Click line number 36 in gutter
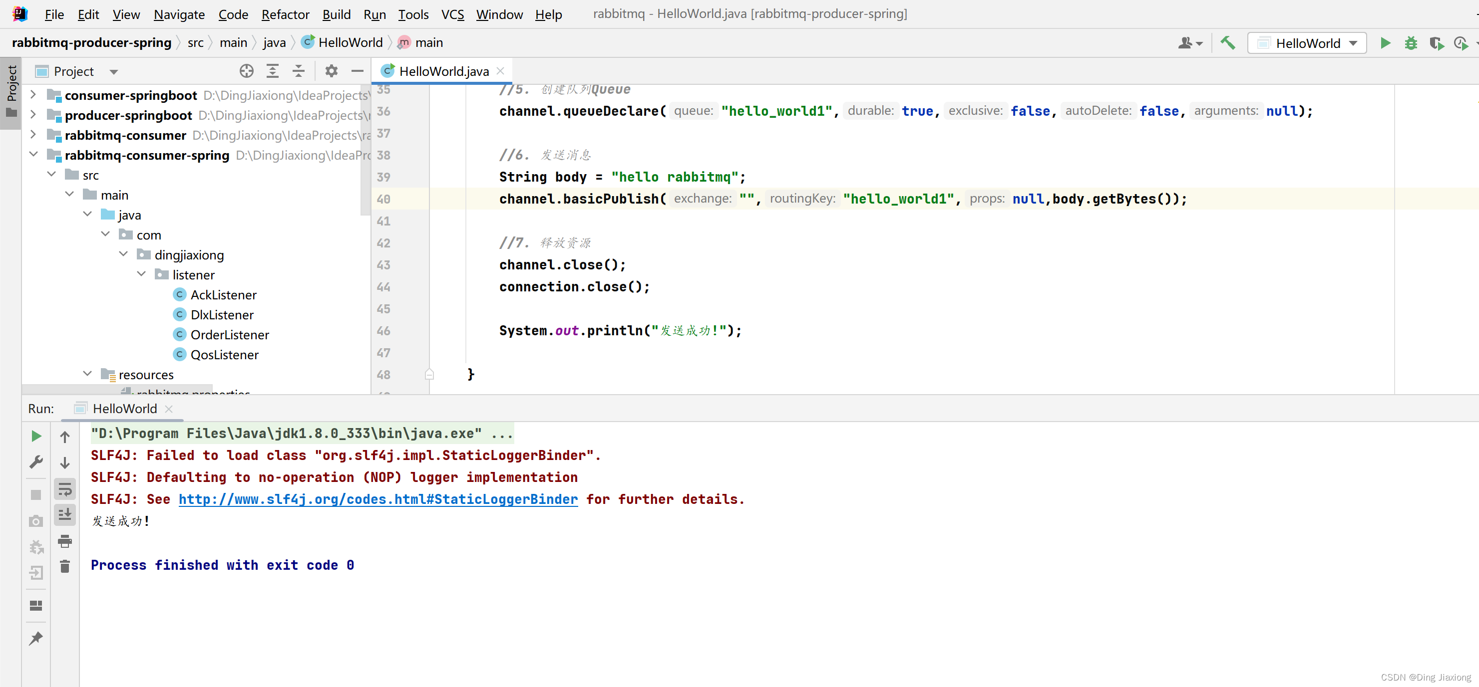1479x687 pixels. [x=383, y=111]
